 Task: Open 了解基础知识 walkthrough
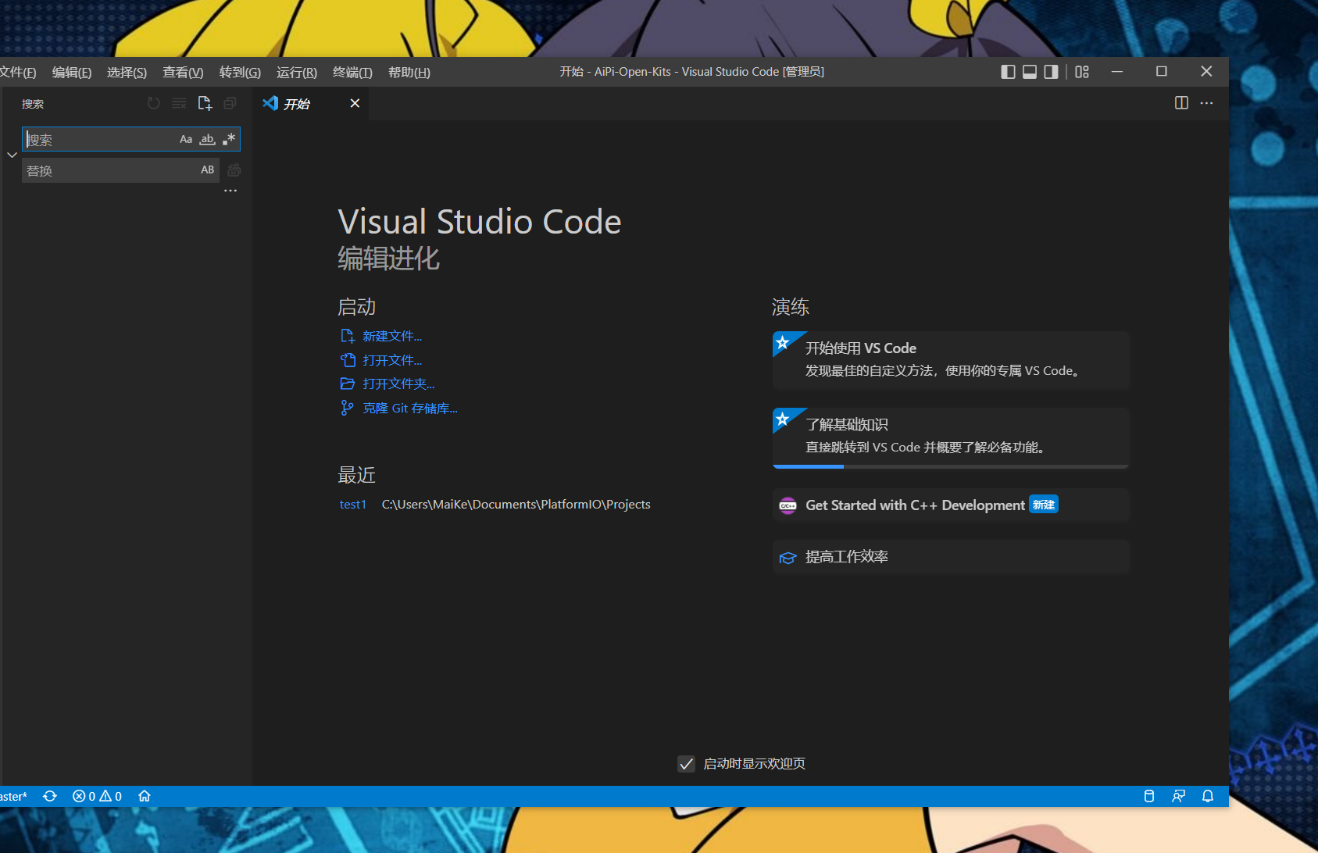(951, 437)
